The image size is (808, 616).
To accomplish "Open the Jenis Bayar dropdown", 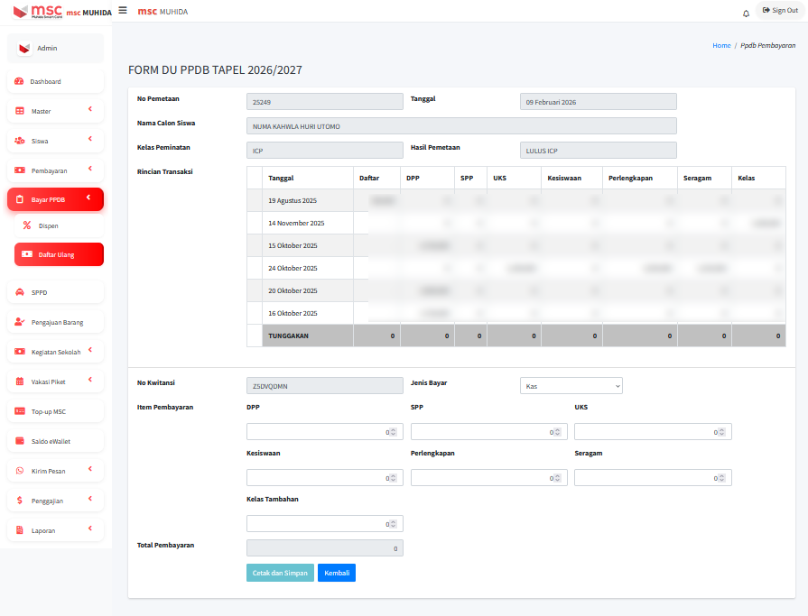I will 571,386.
